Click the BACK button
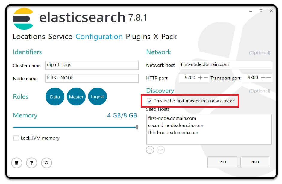This screenshot has width=282, height=184. coord(222,162)
